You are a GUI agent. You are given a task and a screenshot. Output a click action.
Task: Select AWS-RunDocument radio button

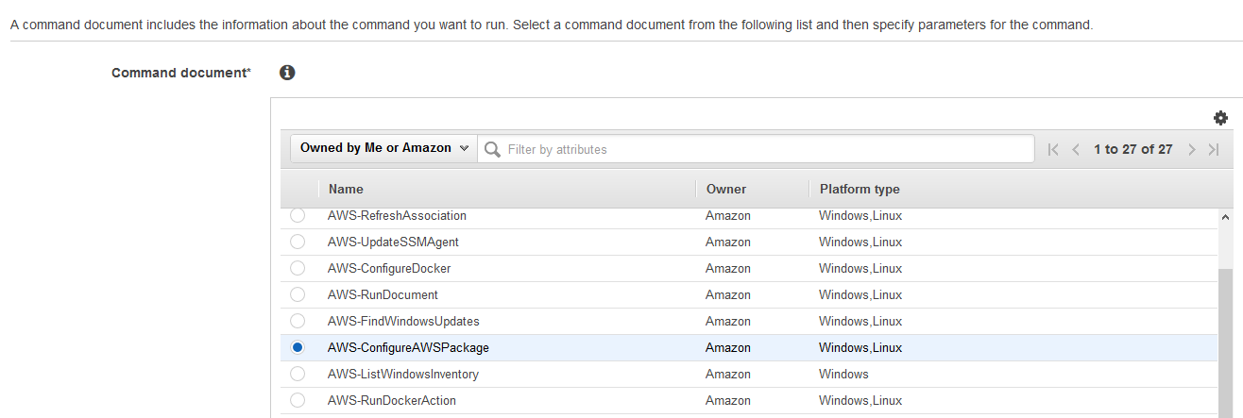coord(298,294)
